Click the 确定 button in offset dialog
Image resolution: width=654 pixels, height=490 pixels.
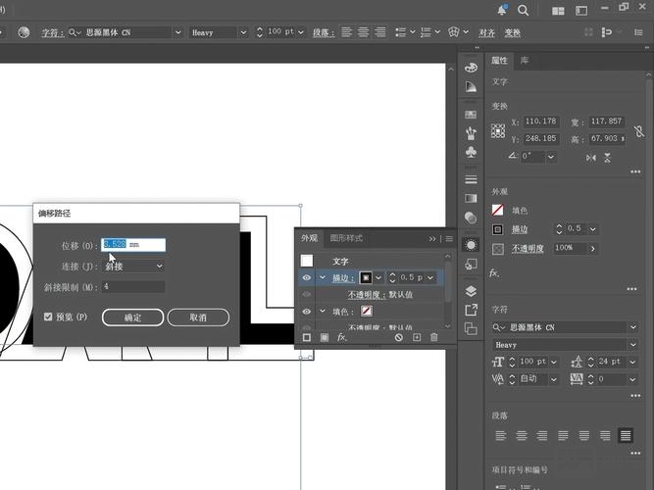[x=132, y=318]
